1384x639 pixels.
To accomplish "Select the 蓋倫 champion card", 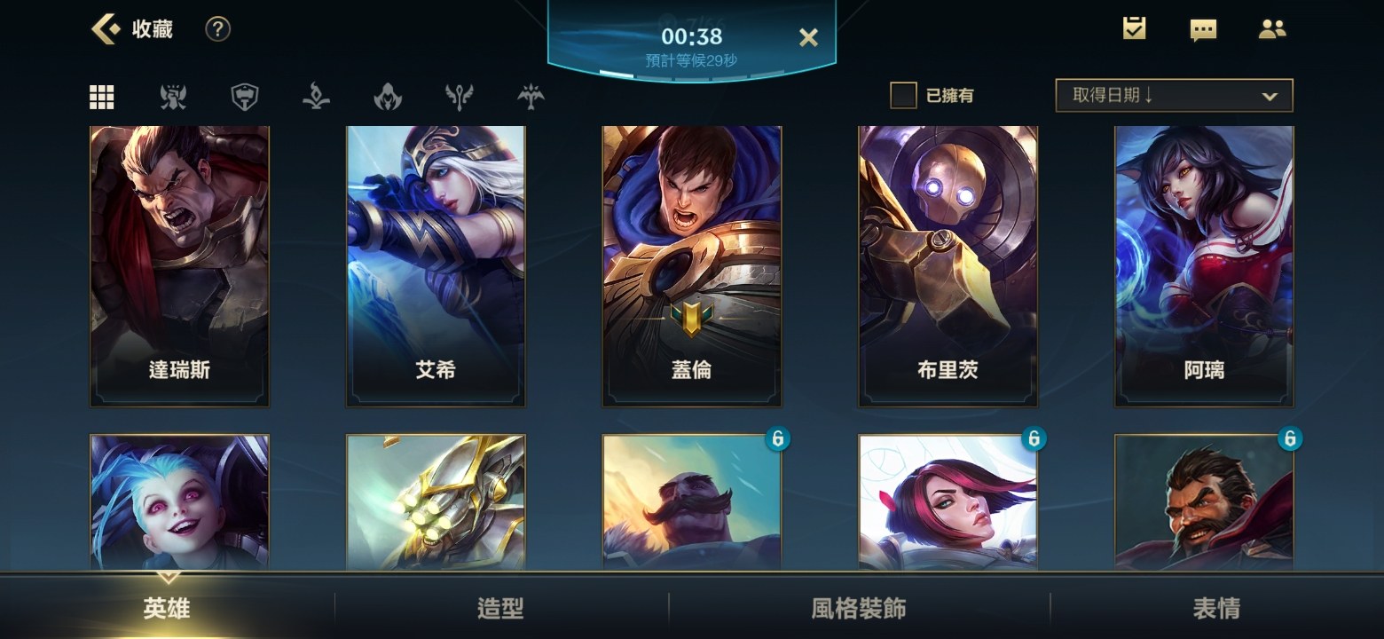I will [692, 266].
